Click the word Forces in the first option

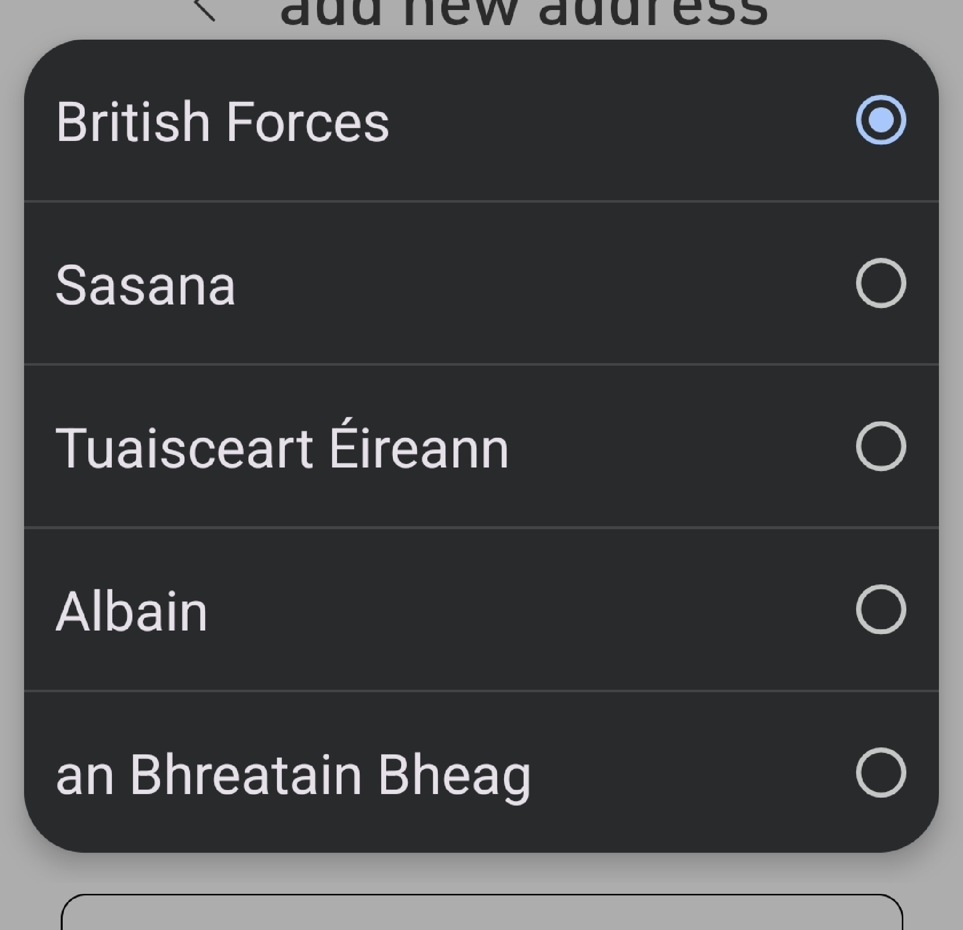click(x=307, y=122)
